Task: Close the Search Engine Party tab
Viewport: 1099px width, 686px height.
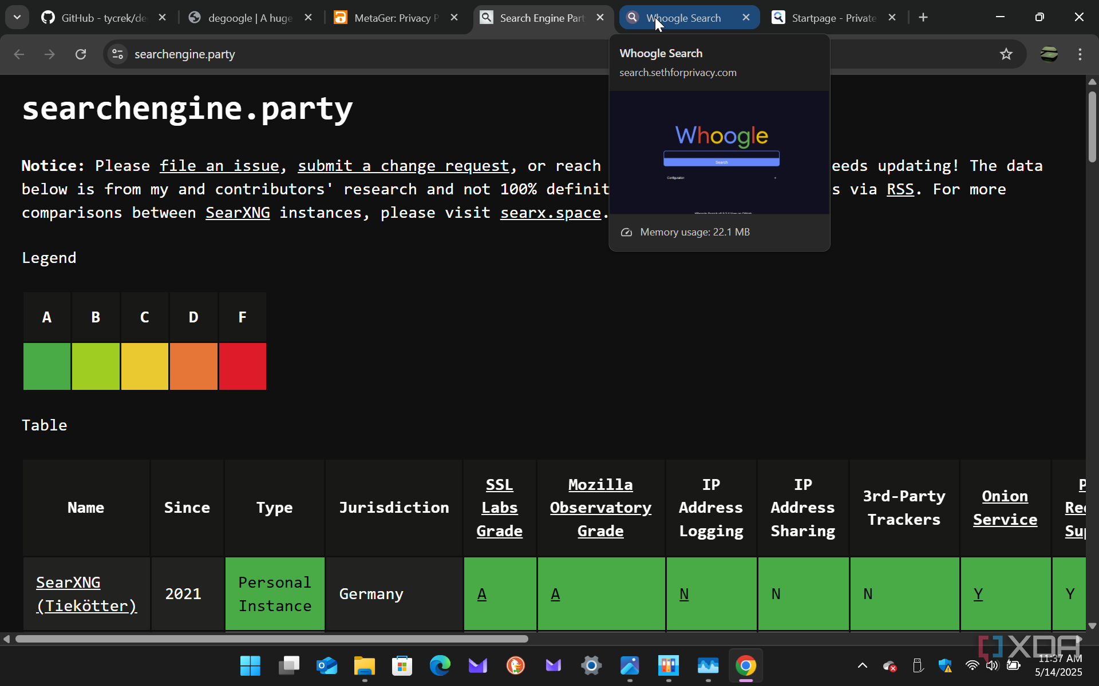Action: [600, 18]
